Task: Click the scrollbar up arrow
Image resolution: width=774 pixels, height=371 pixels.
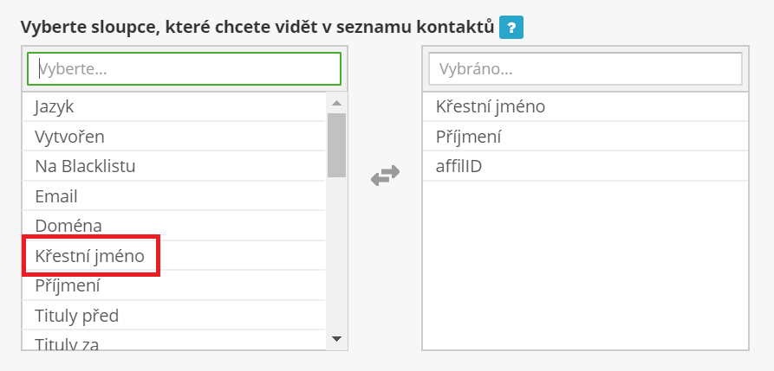Action: pyautogui.click(x=337, y=103)
